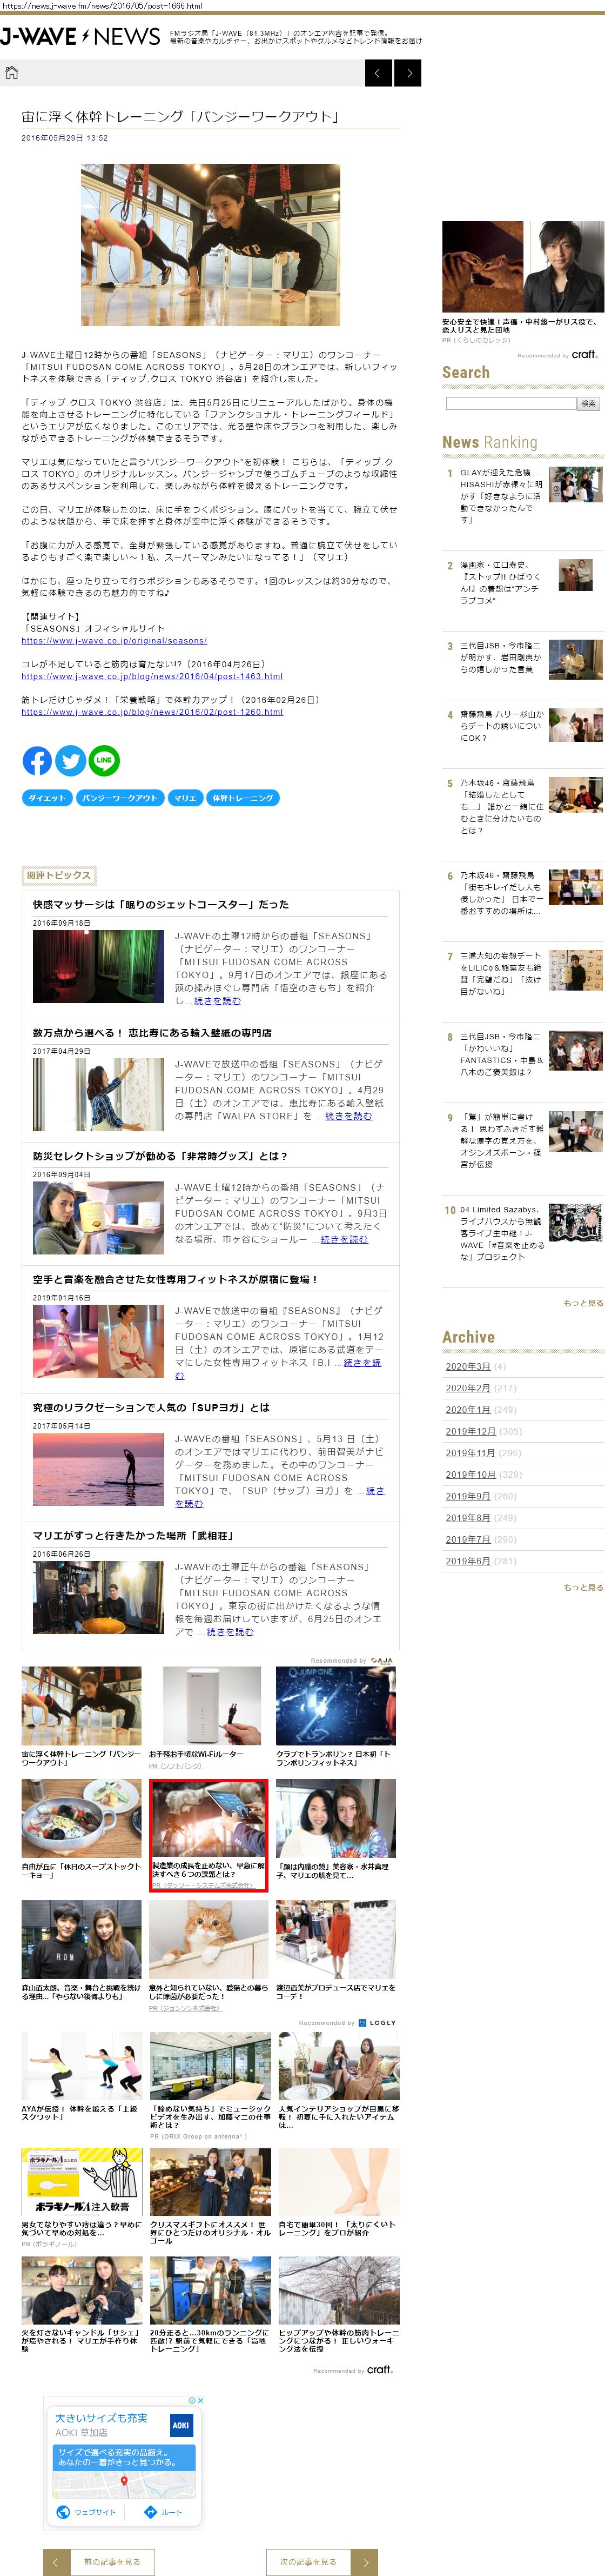Click the 体幹トレーニング tag
The image size is (605, 2576).
[243, 798]
